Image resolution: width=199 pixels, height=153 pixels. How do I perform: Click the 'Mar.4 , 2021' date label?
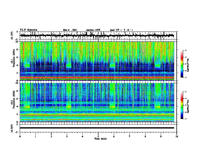70,30
